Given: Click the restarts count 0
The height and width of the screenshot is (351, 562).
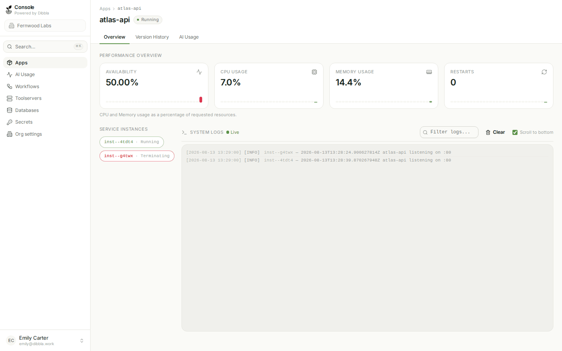Looking at the screenshot, I should point(453,83).
